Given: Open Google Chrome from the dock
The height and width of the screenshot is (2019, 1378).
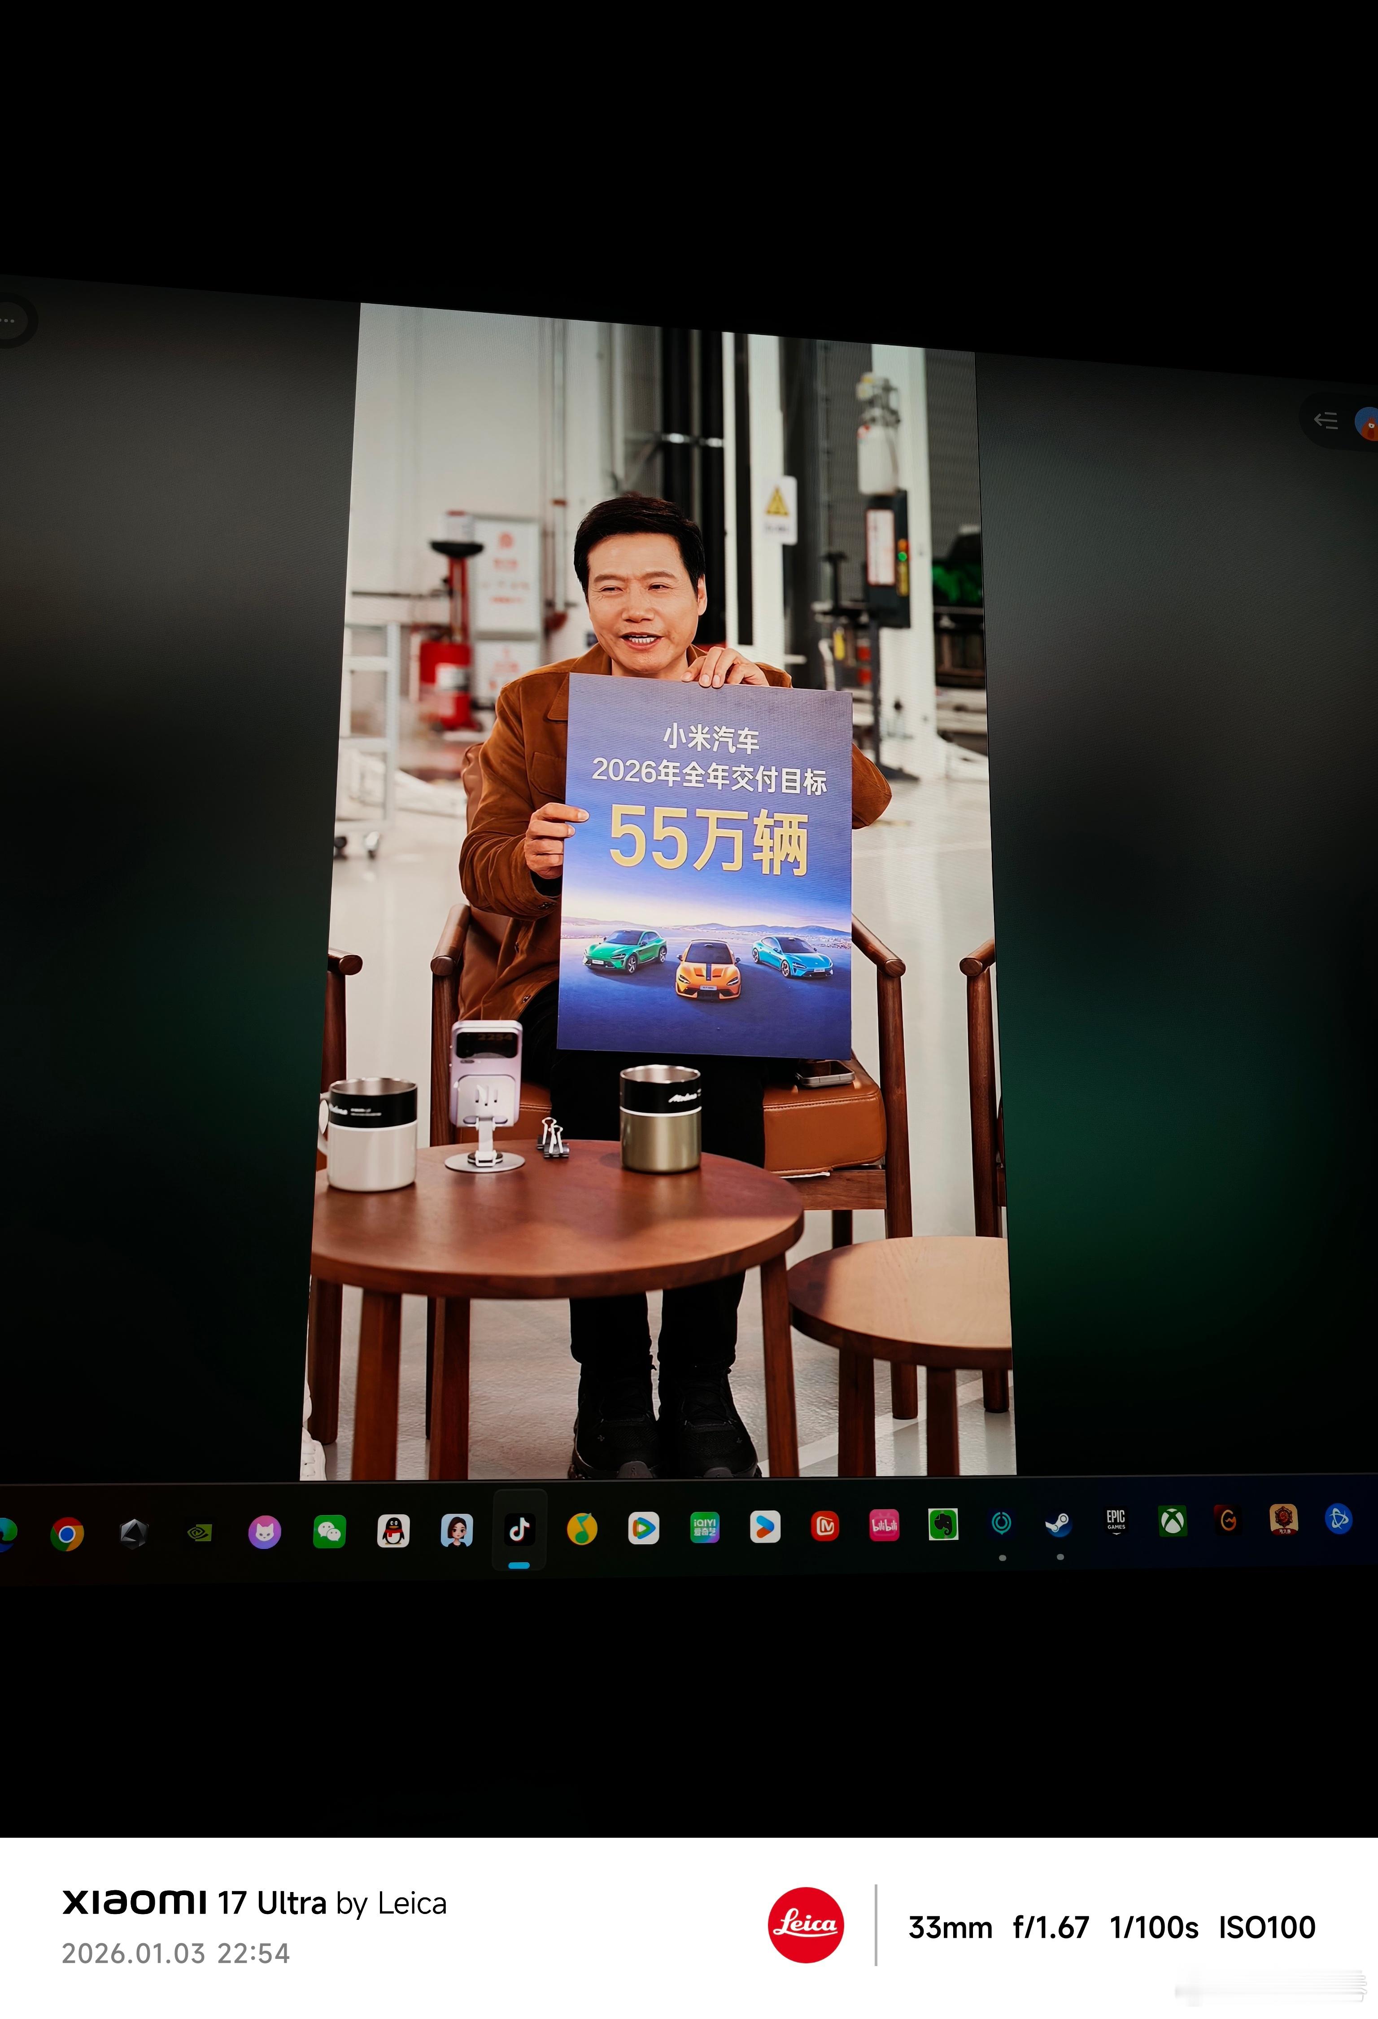Looking at the screenshot, I should coord(68,1532).
